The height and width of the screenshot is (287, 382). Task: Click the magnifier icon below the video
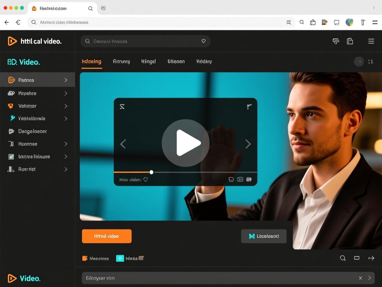pos(343,258)
